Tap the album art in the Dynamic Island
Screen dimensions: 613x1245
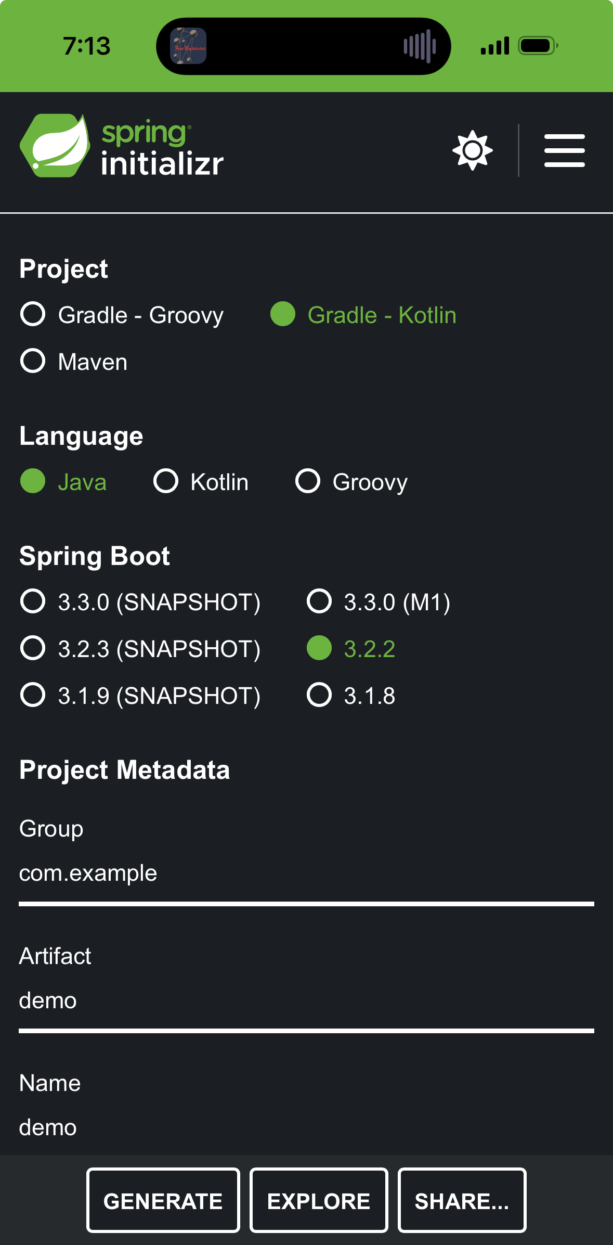[188, 46]
